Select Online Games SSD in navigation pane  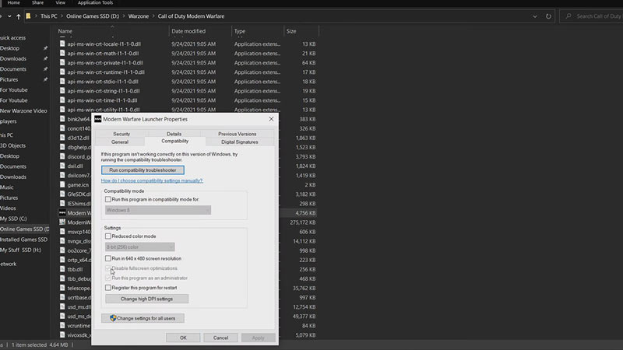[25, 229]
